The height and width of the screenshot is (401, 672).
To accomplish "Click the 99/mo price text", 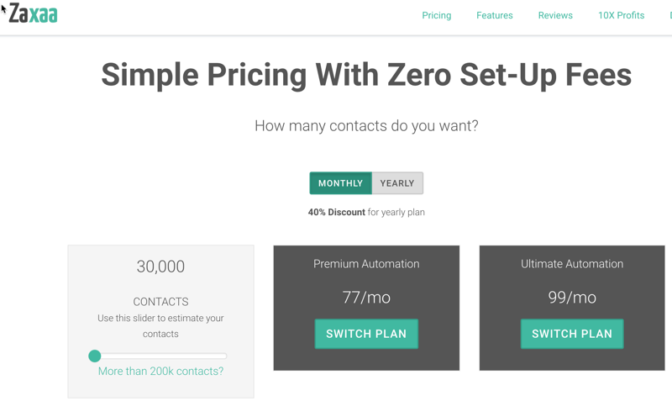I will coord(572,298).
